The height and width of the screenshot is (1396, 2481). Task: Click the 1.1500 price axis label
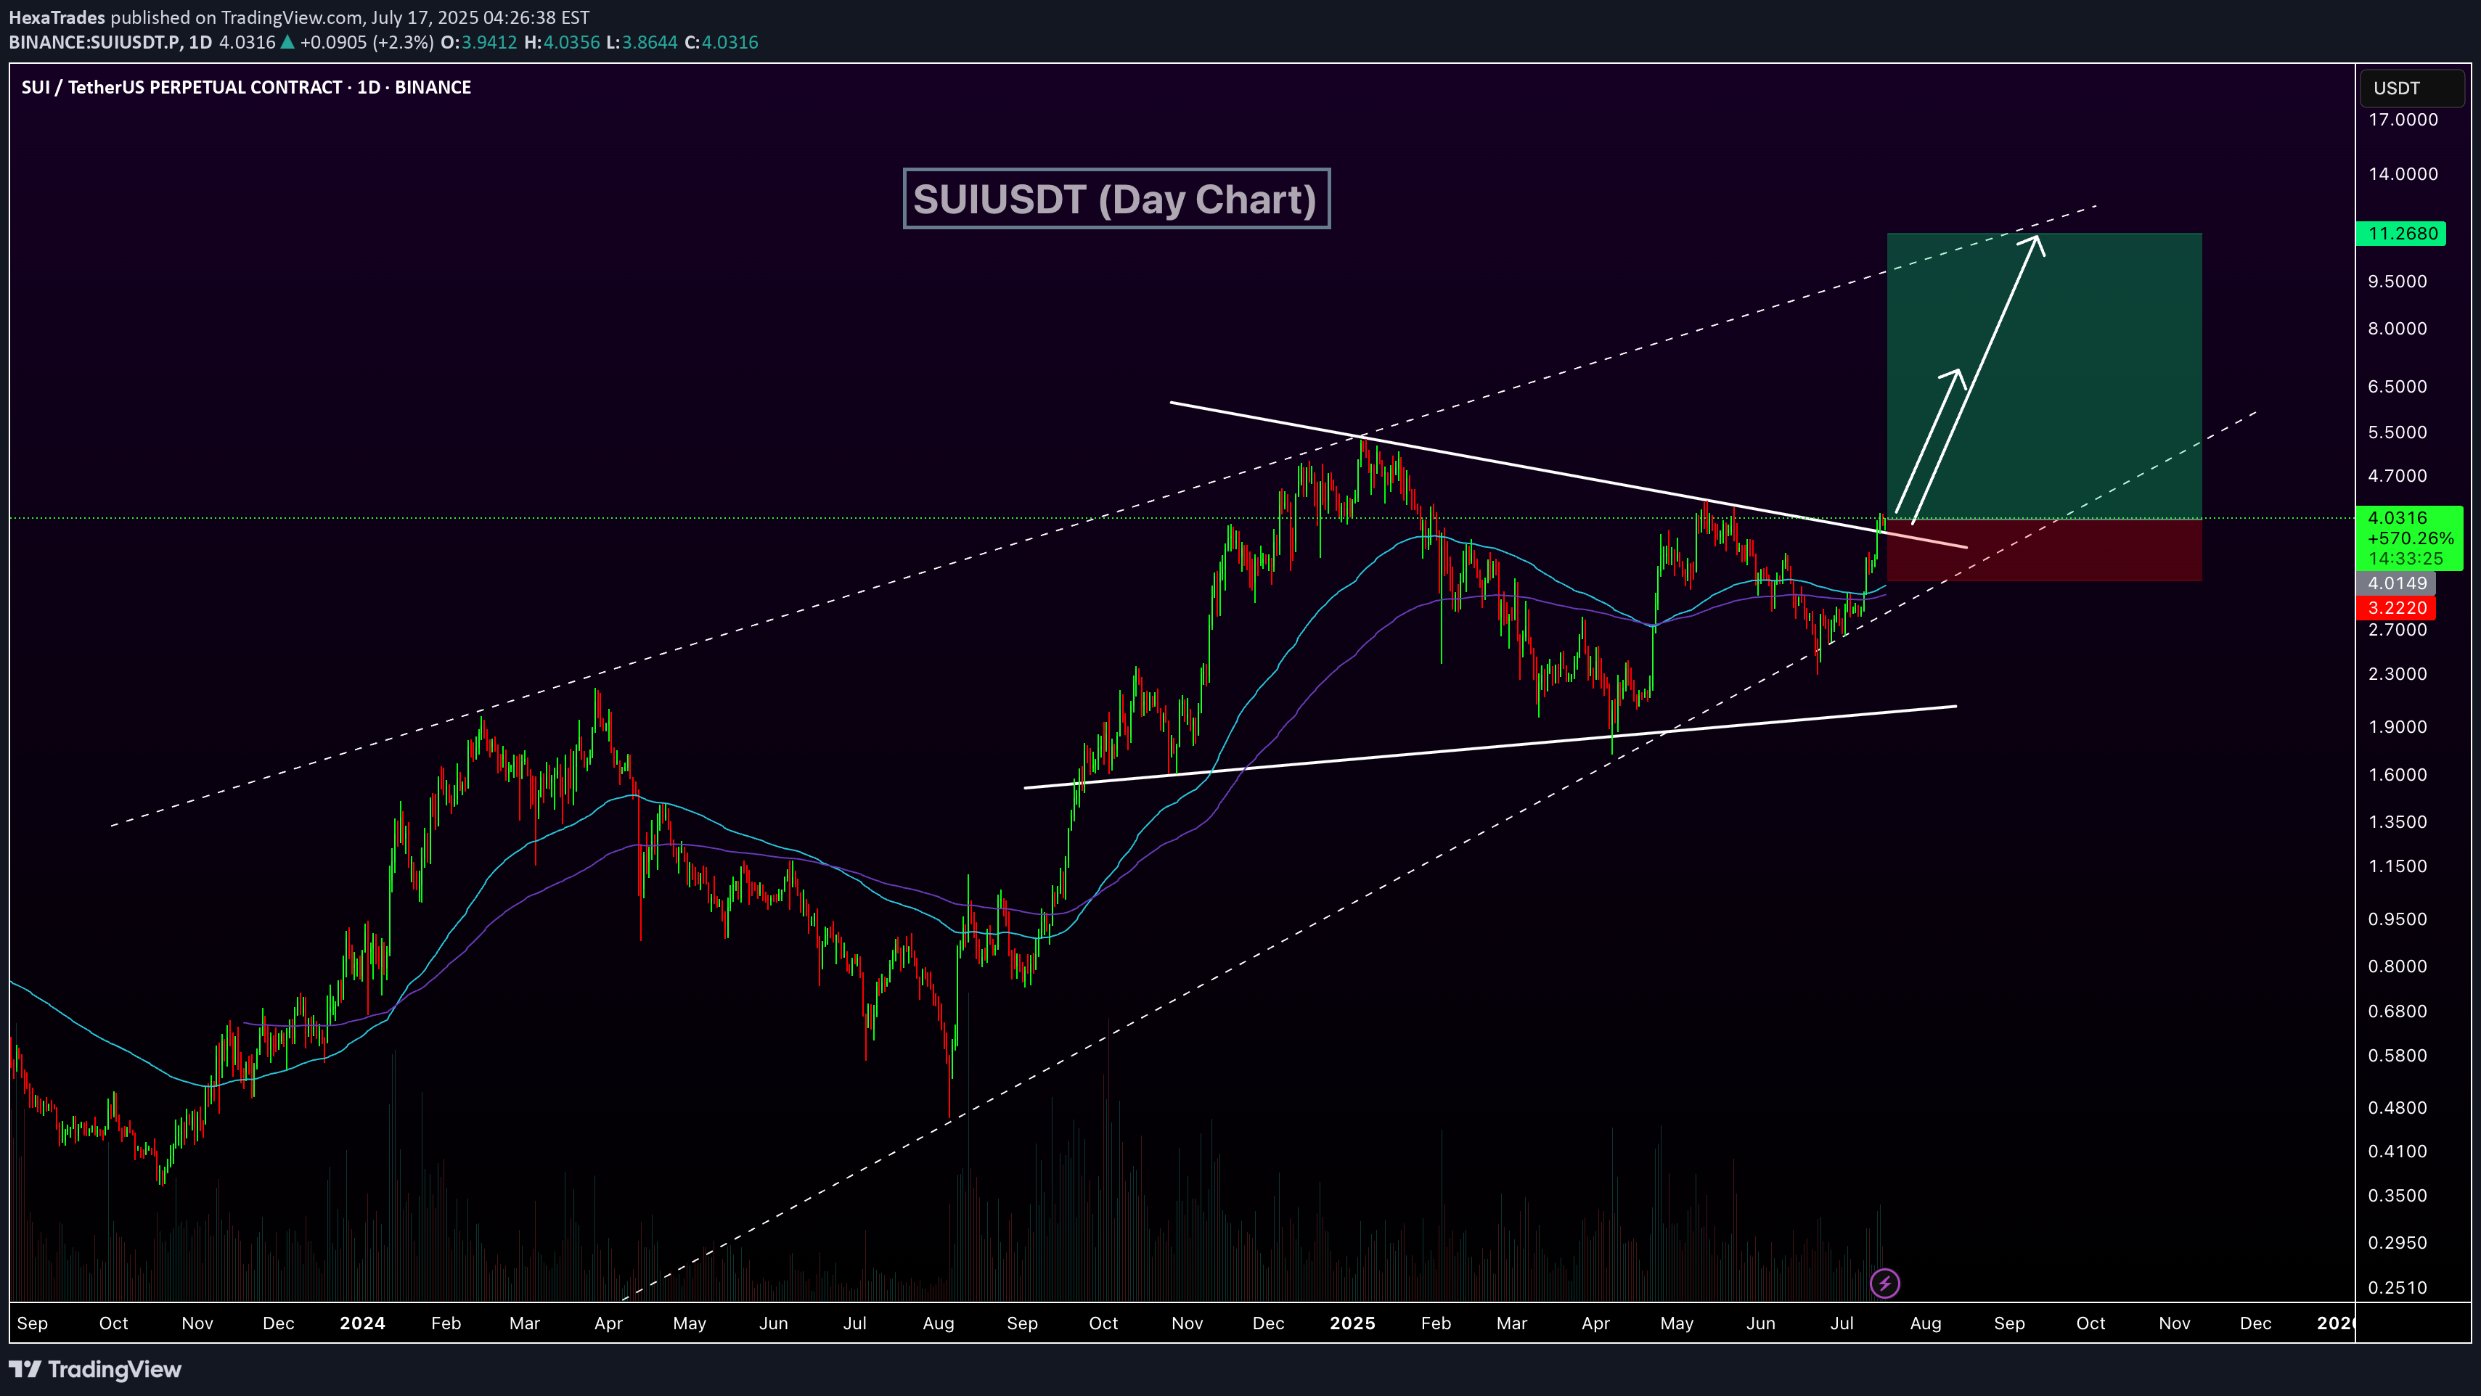pos(2398,866)
